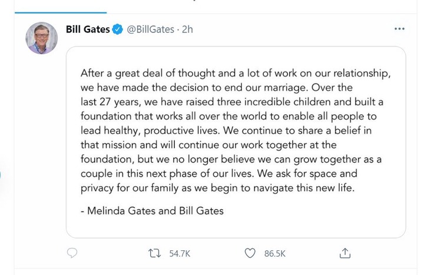Open the @BillGates handle link

pos(151,29)
